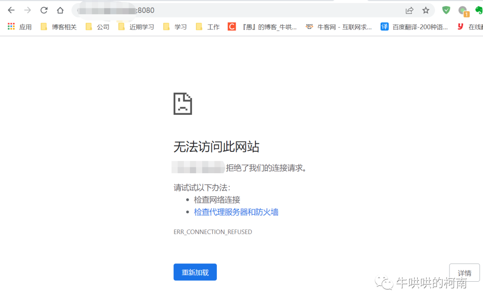Open the 博客相关 bookmark folder
483x304 pixels.
(x=59, y=27)
